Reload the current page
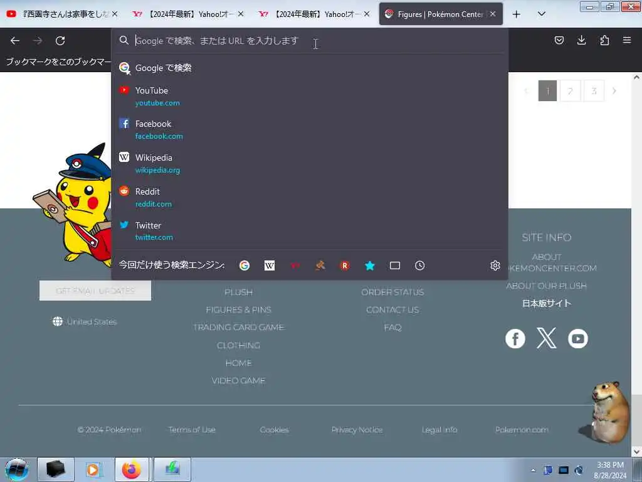Image resolution: width=642 pixels, height=482 pixels. [60, 41]
